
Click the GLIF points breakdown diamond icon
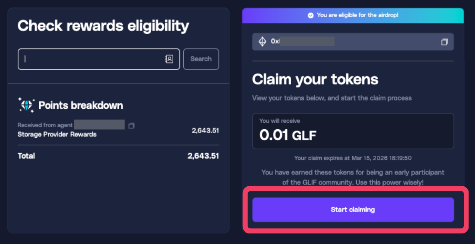tap(26, 105)
